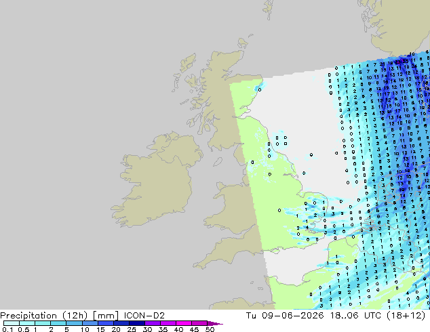Select the 45–50 mm legend color swatch
The image size is (430, 332).
pyautogui.click(x=199, y=323)
